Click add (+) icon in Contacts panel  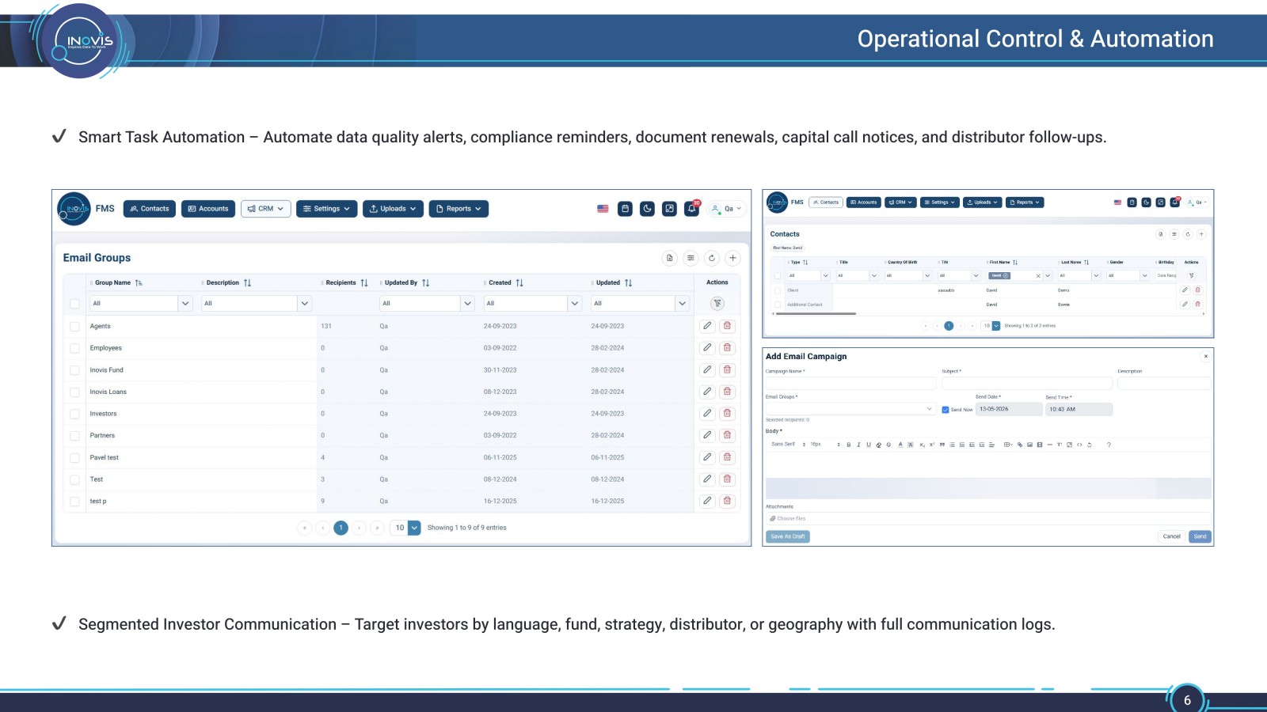(x=1201, y=234)
